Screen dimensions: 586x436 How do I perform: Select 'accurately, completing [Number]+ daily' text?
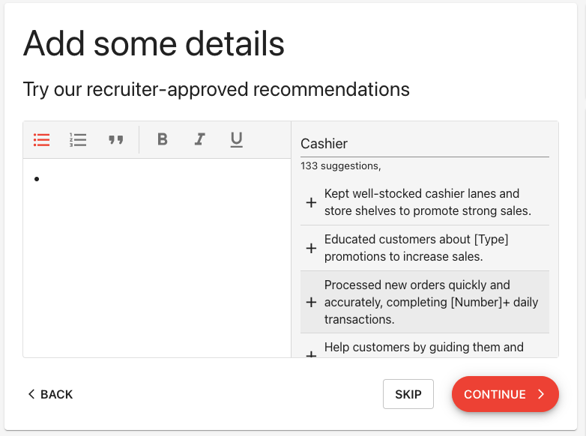click(432, 302)
